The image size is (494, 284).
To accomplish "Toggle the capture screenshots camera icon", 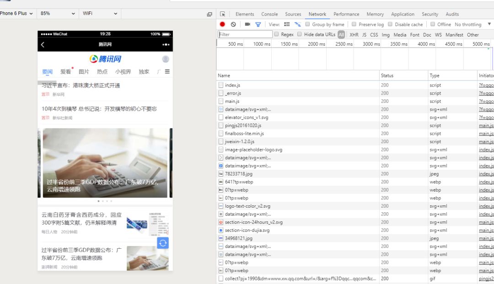I will point(247,24).
